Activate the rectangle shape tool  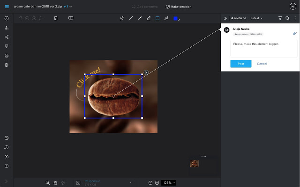coord(157,18)
